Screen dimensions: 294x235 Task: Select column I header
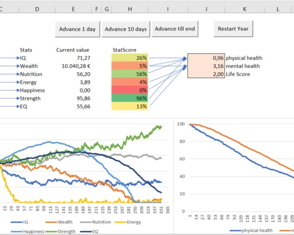(x=168, y=9)
